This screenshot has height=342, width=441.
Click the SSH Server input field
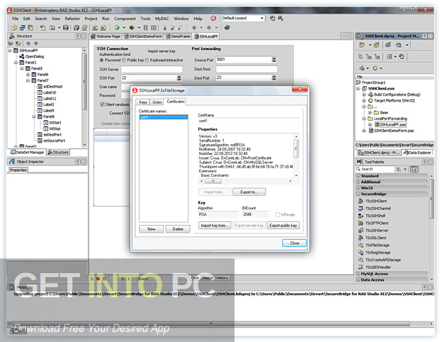click(152, 69)
